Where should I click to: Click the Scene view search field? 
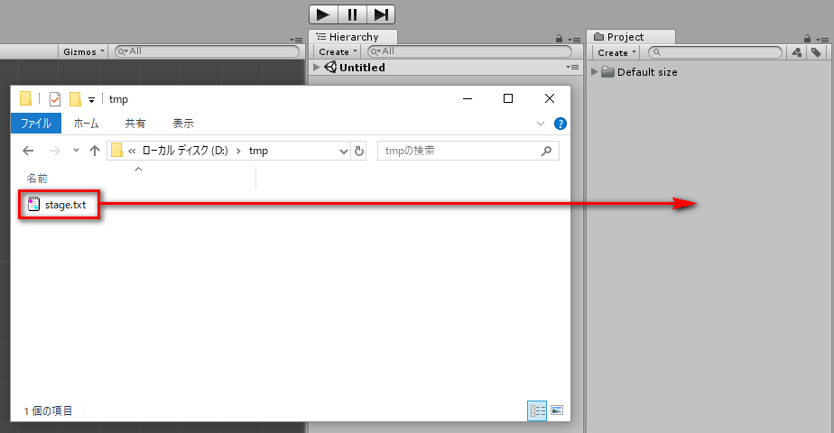(208, 51)
